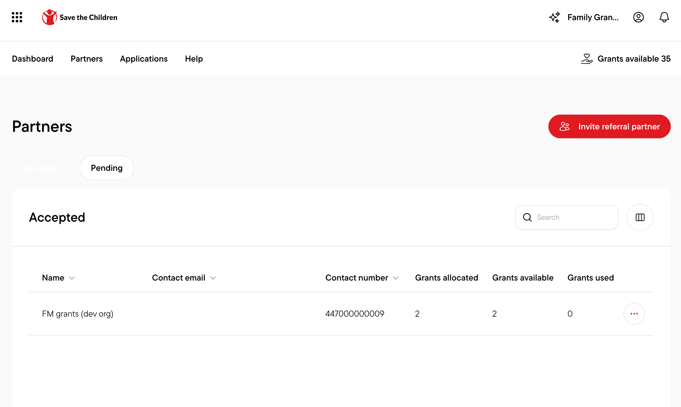Open the notifications bell
This screenshot has width=681, height=407.
(664, 17)
